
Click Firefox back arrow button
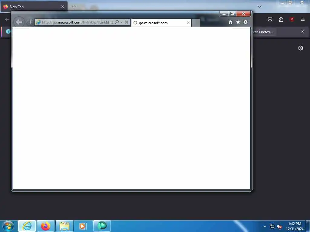click(7, 19)
